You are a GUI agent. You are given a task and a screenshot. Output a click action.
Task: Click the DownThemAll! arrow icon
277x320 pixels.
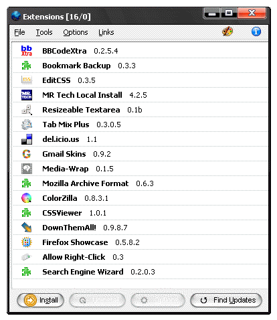click(x=27, y=228)
